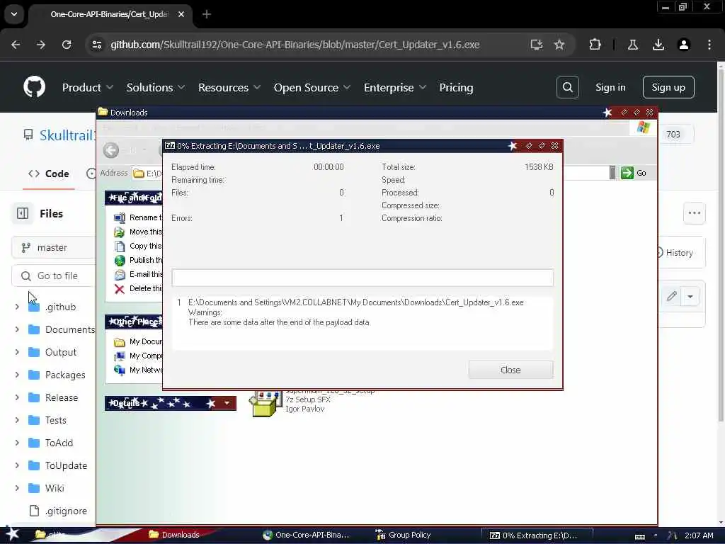Expand Release folder in tree
725x544 pixels.
coord(17,397)
